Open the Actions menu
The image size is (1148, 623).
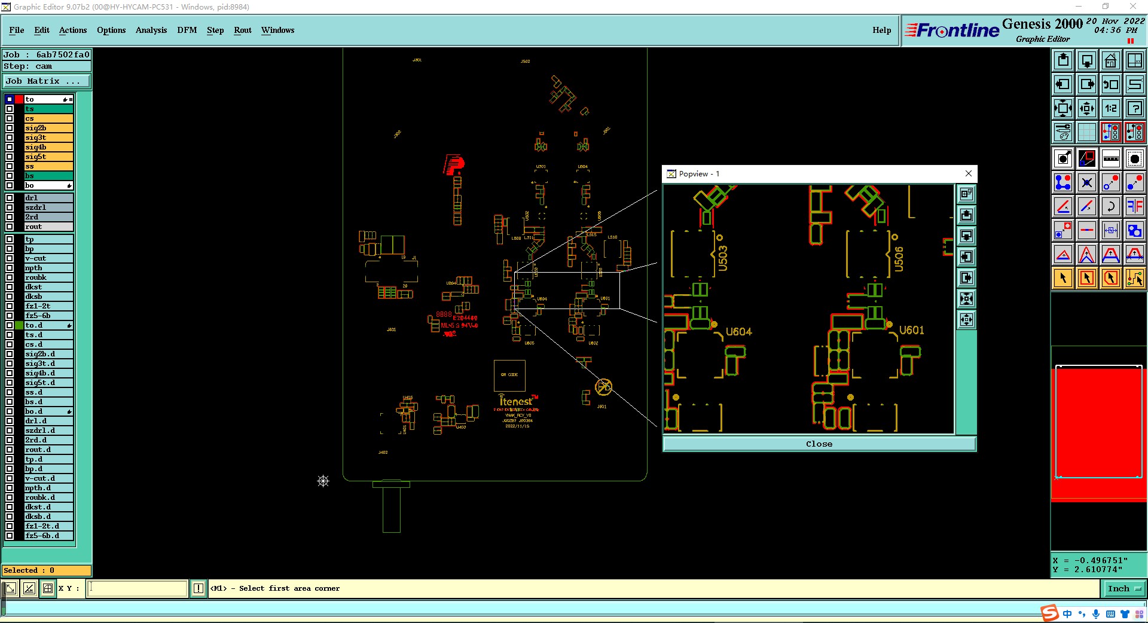[x=73, y=30]
